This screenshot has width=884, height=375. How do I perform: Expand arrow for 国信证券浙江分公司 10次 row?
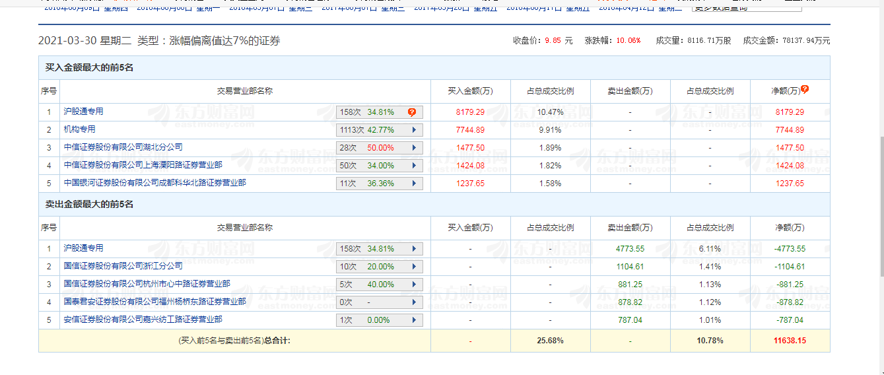414,267
